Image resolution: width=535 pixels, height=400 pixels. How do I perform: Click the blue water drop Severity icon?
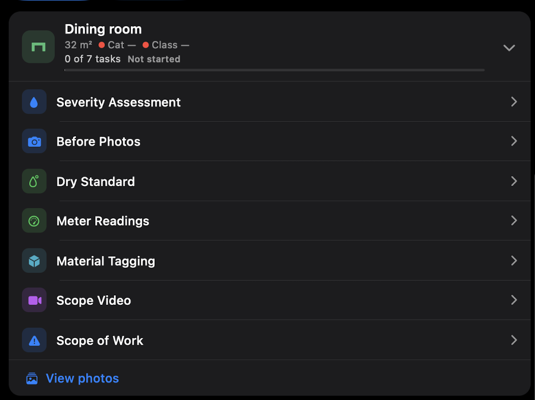point(34,102)
